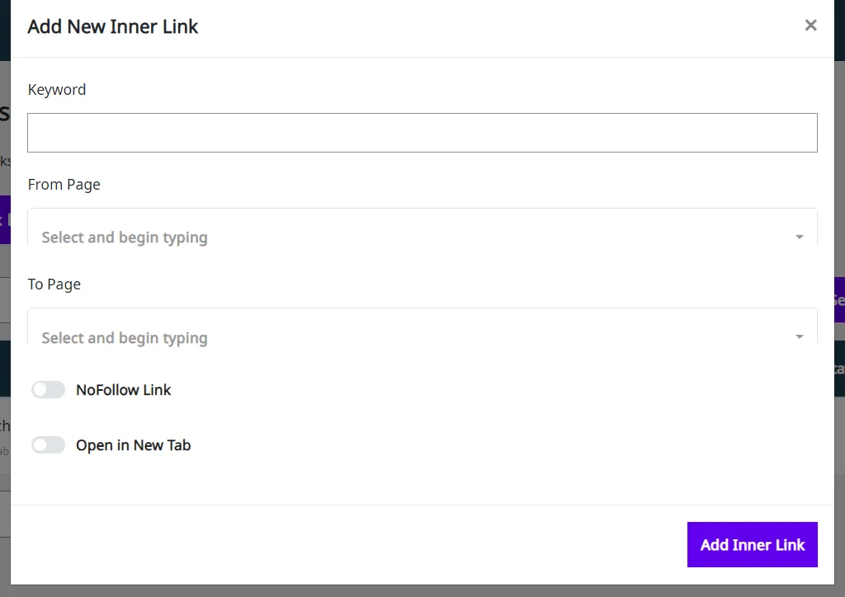Screen dimensions: 845x597
Task: Click the Add New Inner Link title
Action: (x=112, y=26)
